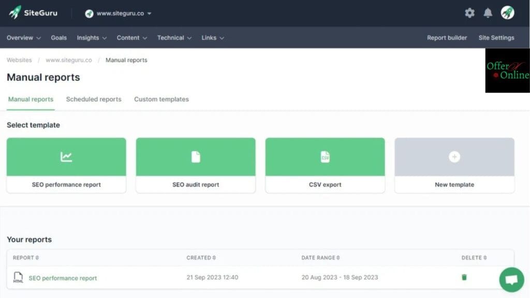Open the Report builder
The width and height of the screenshot is (530, 298).
[447, 38]
